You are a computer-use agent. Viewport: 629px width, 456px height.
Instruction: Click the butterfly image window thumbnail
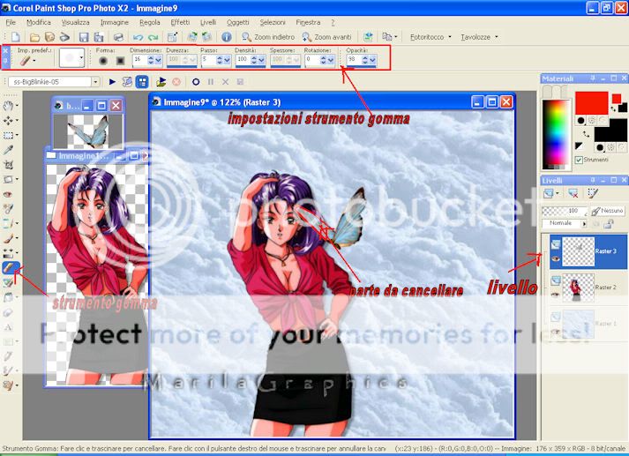click(x=88, y=131)
